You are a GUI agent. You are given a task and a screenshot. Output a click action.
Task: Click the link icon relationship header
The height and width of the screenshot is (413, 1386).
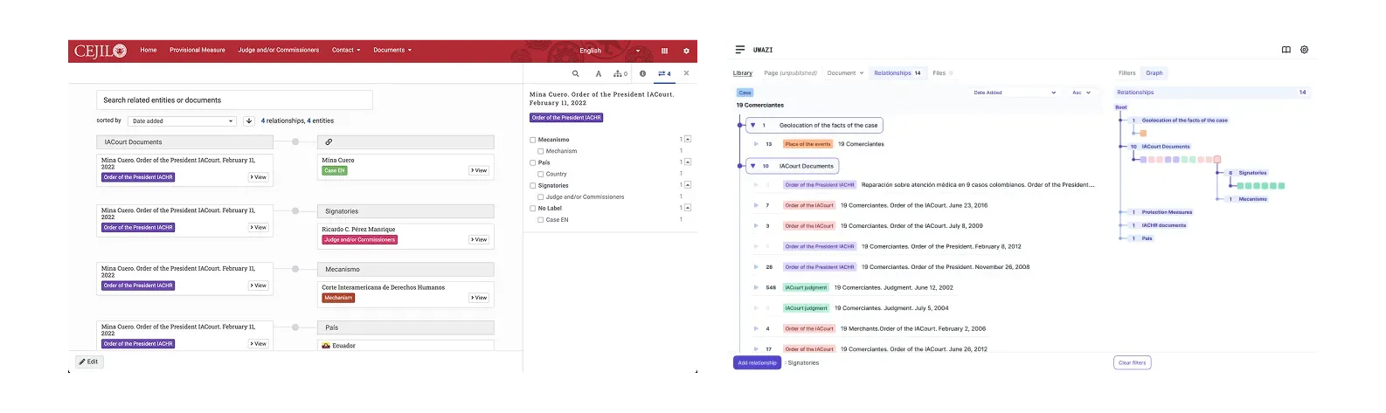tap(329, 141)
